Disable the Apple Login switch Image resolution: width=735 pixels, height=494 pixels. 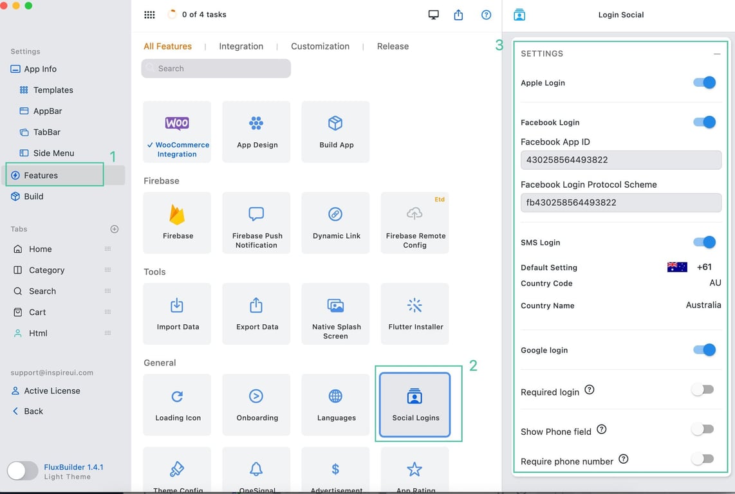click(x=705, y=82)
